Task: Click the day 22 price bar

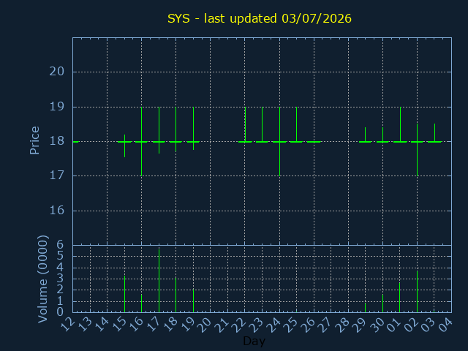Action: point(245,125)
